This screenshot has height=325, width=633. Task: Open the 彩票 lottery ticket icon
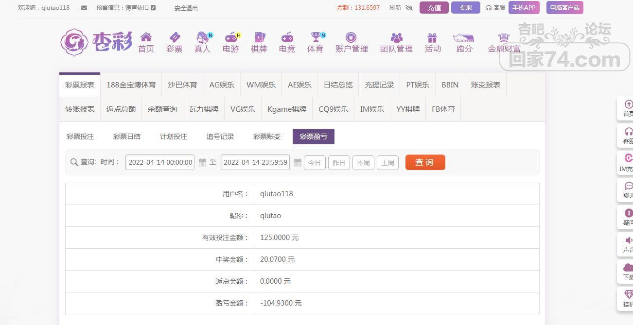pyautogui.click(x=174, y=38)
